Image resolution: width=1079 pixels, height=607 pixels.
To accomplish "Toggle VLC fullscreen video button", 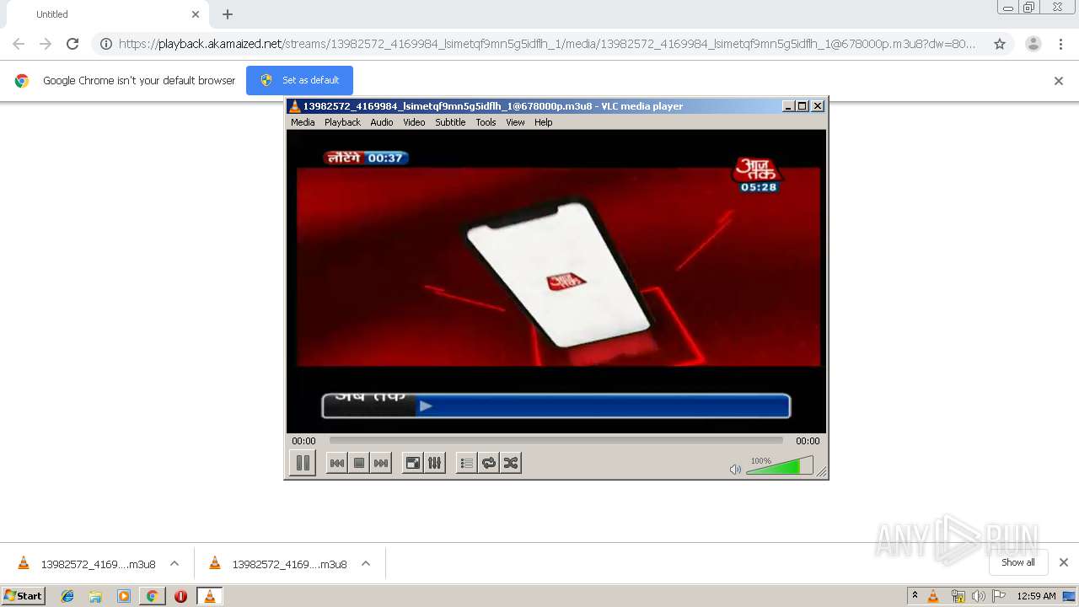I will (412, 463).
